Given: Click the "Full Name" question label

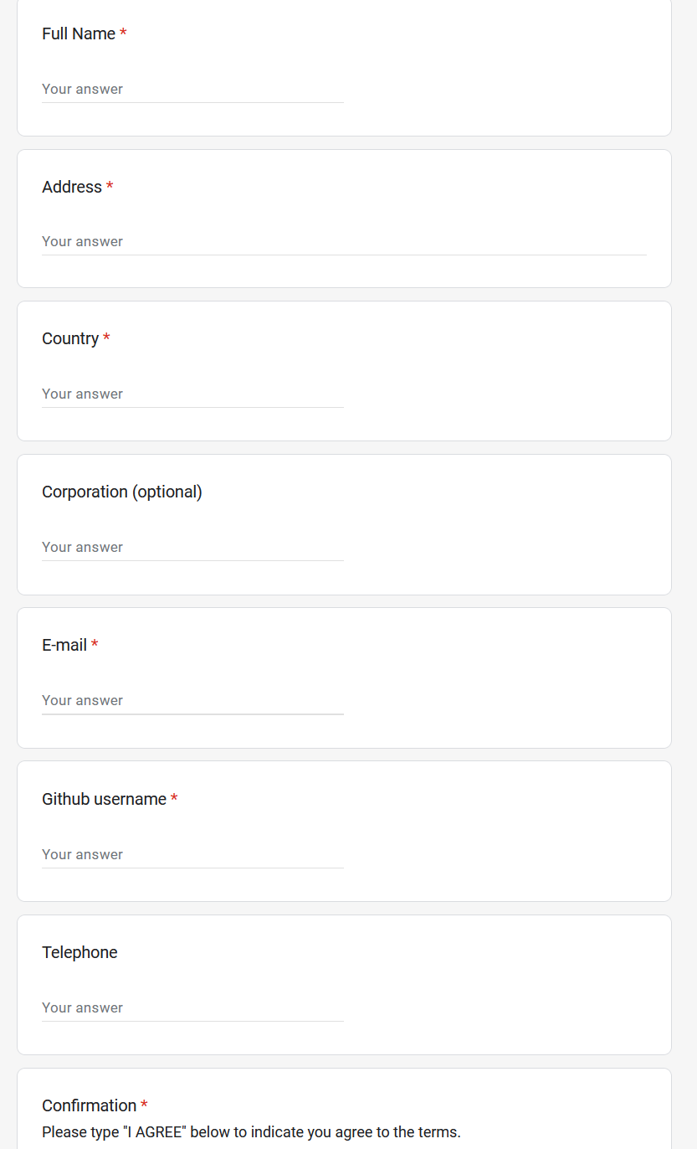Looking at the screenshot, I should point(79,33).
